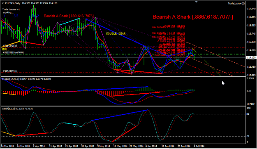Click MACD scale value -0.7112
Screen dimensions: 257x149
pyautogui.click(x=250, y=104)
